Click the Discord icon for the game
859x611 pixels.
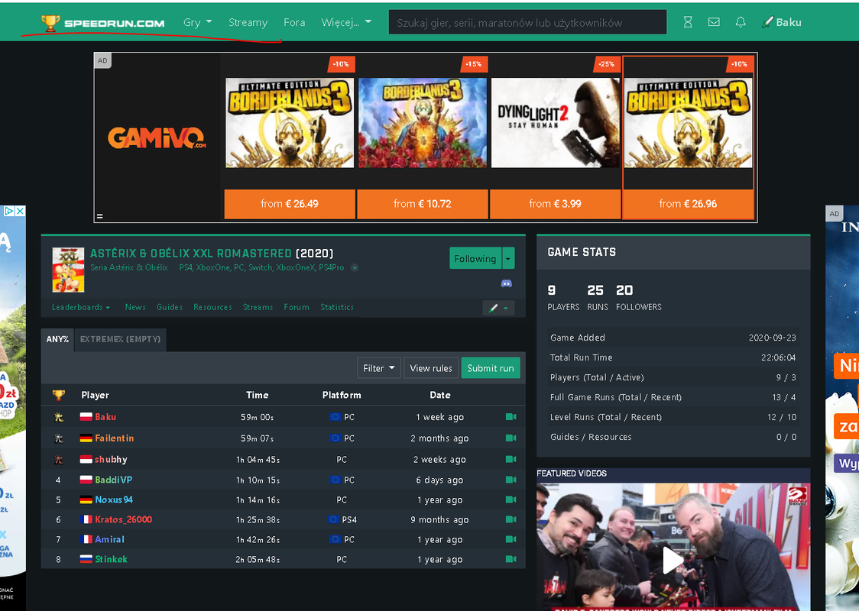507,283
